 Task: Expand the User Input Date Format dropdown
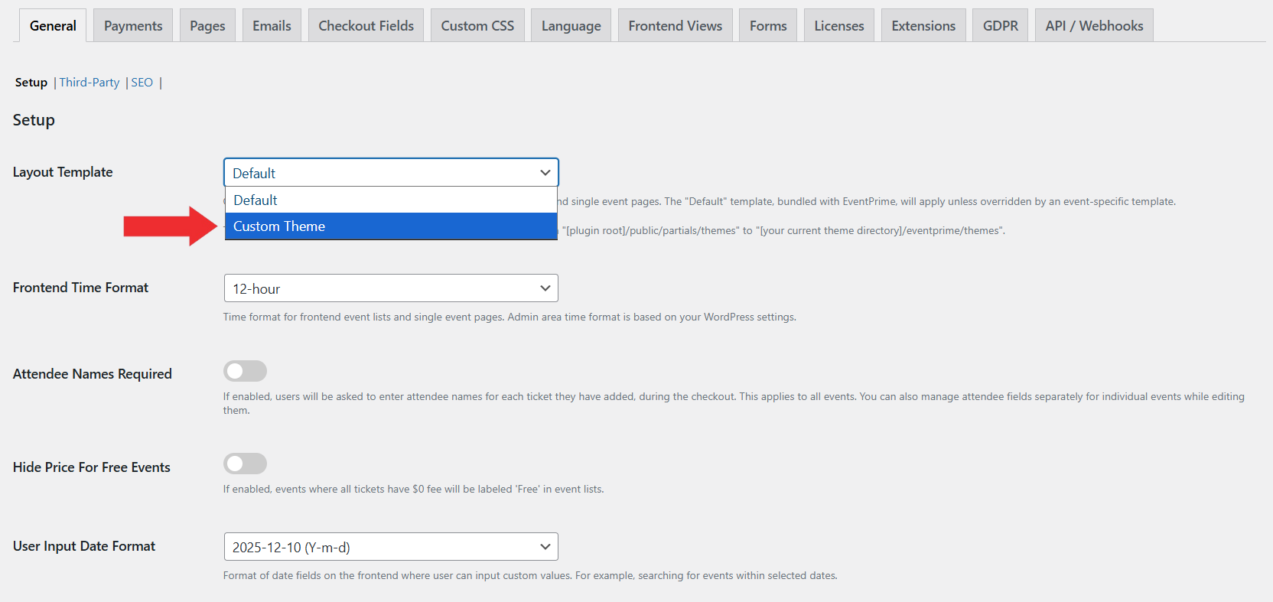pyautogui.click(x=390, y=547)
